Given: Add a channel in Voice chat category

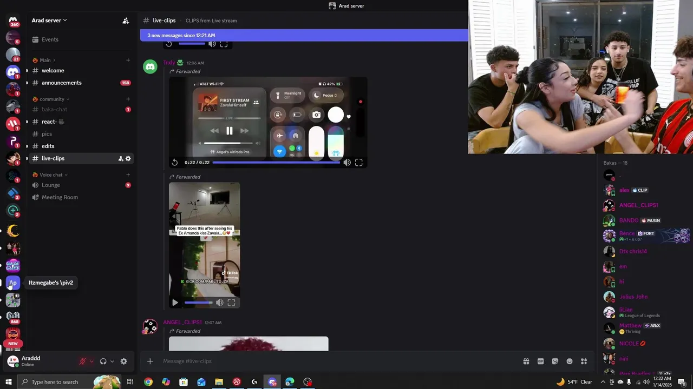Looking at the screenshot, I should (128, 175).
